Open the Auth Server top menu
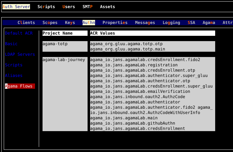The image size is (233, 152). click(x=16, y=7)
